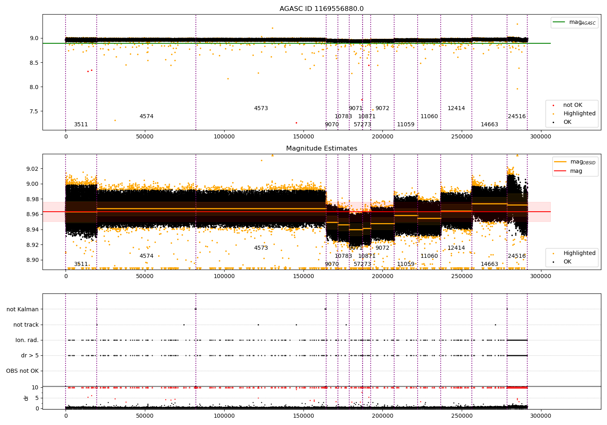Select 'OK' entry in middle plot legend
Viewport: 607px width, 425px height.
click(x=567, y=262)
